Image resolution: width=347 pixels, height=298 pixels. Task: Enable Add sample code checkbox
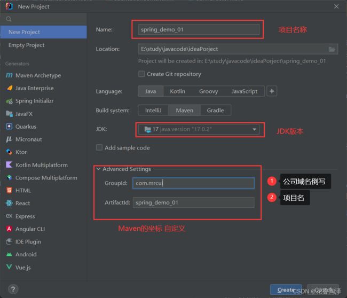pos(99,147)
